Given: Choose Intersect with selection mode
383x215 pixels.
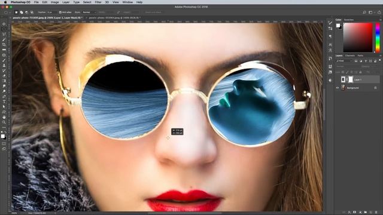Looking at the screenshot, I should coord(32,12).
